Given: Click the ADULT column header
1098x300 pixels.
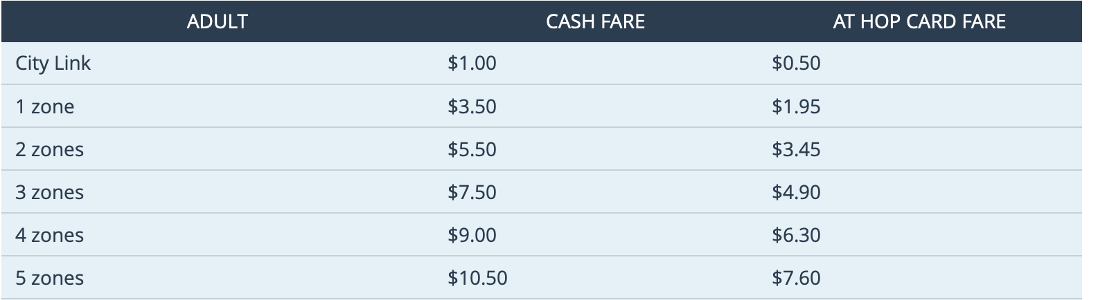Looking at the screenshot, I should (x=217, y=21).
